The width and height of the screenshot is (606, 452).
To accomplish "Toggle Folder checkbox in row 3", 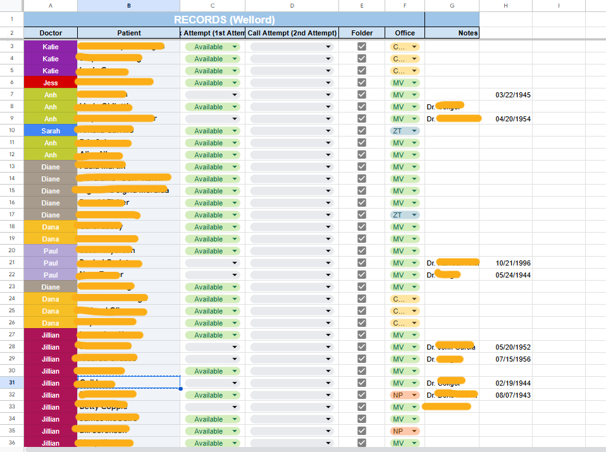I will tap(362, 46).
